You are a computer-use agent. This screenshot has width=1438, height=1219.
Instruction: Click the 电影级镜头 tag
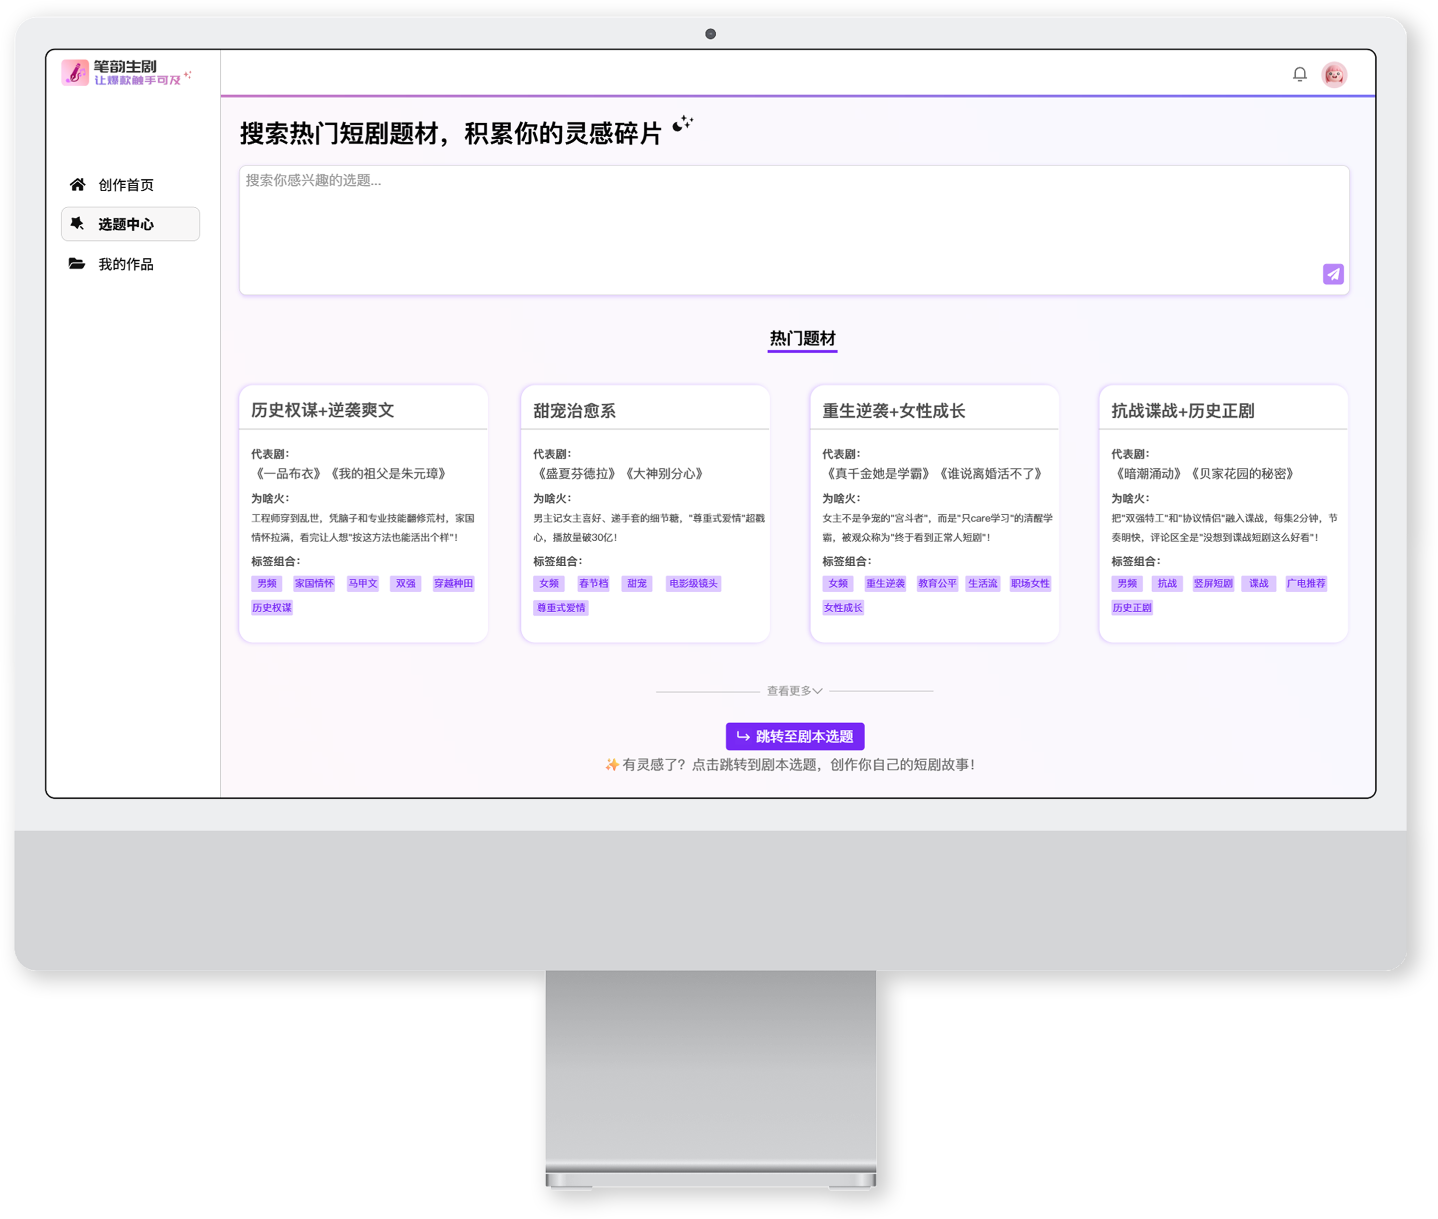693,583
